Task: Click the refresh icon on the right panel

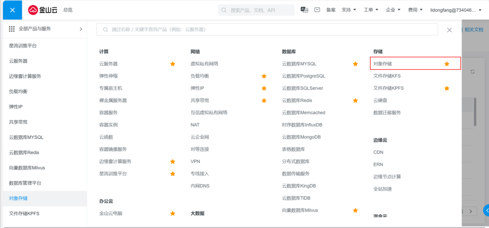Action: point(473,72)
